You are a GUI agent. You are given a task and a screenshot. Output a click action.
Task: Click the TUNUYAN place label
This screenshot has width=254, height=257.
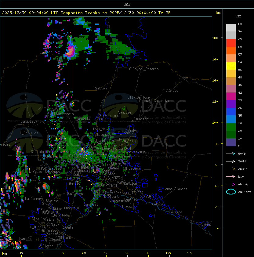point(65,238)
